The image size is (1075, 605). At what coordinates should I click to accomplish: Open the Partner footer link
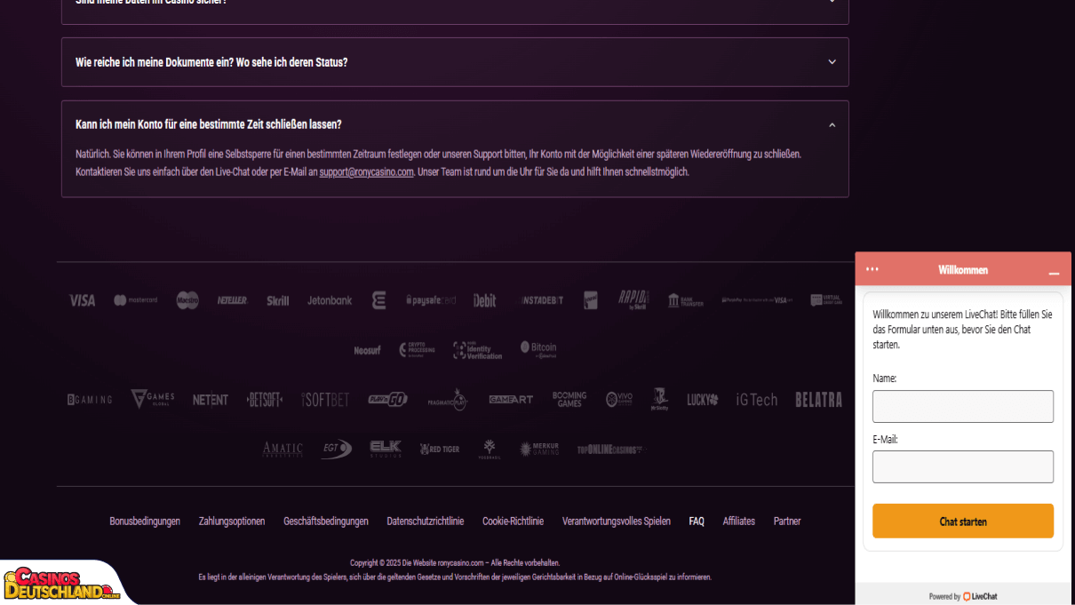pos(787,521)
